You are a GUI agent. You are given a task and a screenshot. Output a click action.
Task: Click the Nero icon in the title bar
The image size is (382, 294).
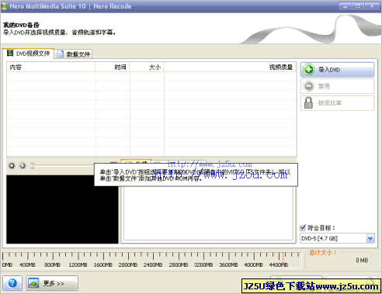[5, 6]
